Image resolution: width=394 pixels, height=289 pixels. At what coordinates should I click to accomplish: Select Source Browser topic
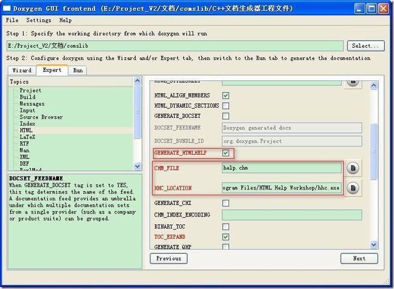[41, 117]
